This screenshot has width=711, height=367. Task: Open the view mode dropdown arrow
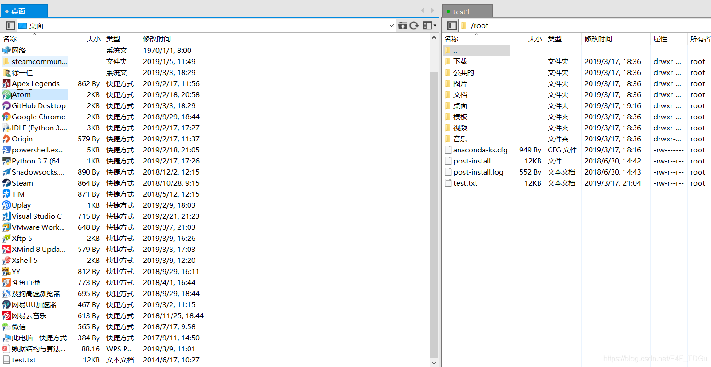click(435, 25)
